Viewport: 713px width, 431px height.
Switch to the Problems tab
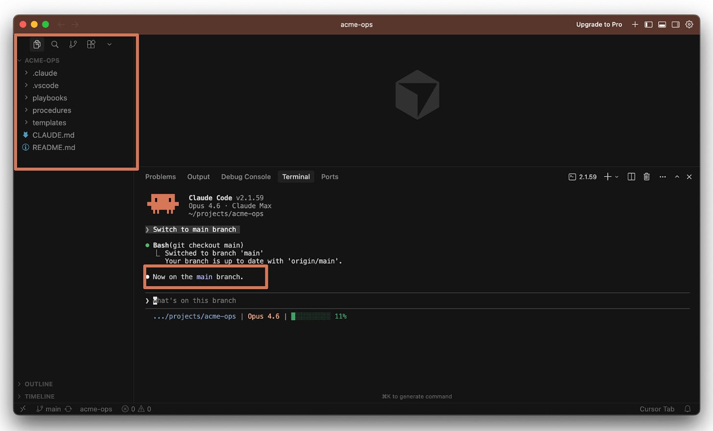pos(160,177)
